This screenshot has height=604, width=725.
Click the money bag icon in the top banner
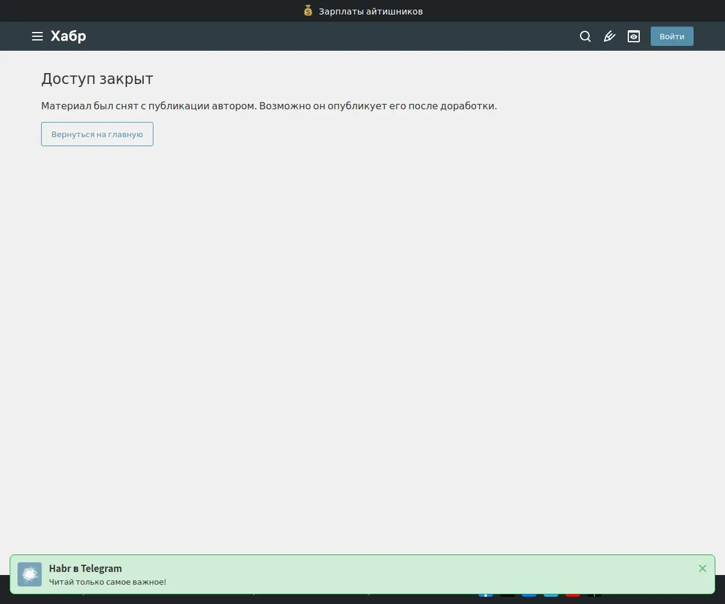coord(308,11)
